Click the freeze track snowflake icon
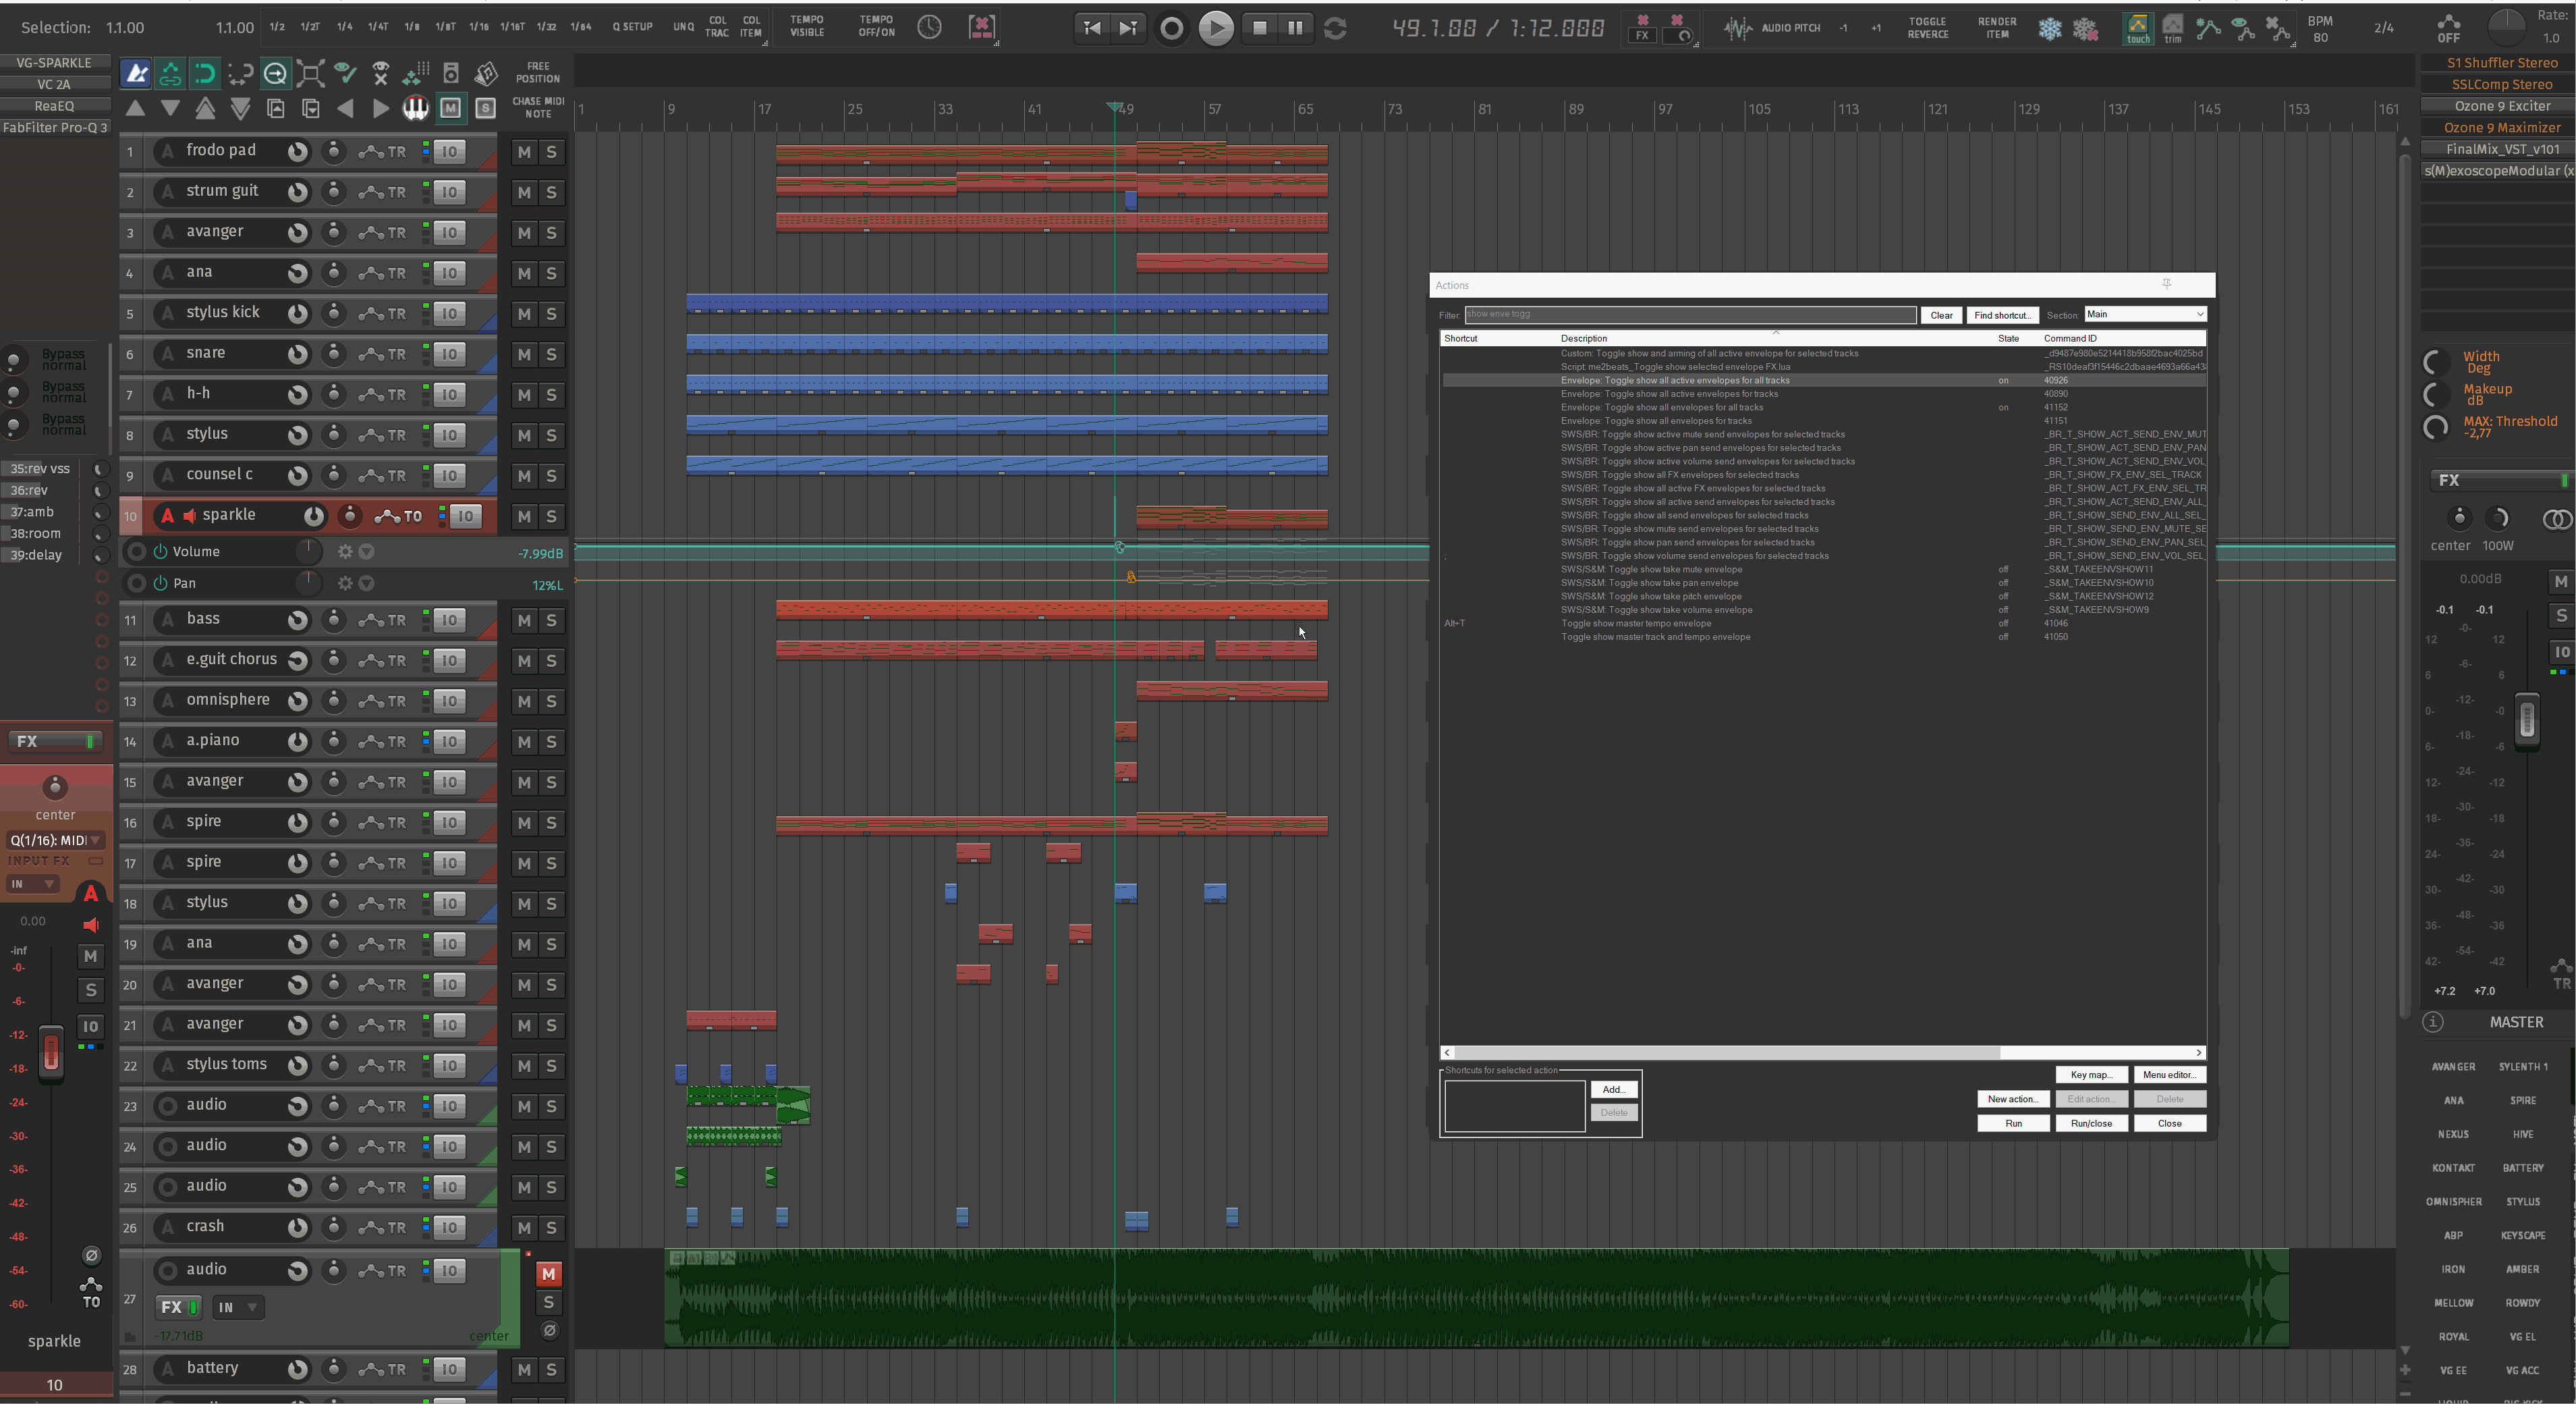Screen dimensions: 2576x1404 click(2050, 28)
